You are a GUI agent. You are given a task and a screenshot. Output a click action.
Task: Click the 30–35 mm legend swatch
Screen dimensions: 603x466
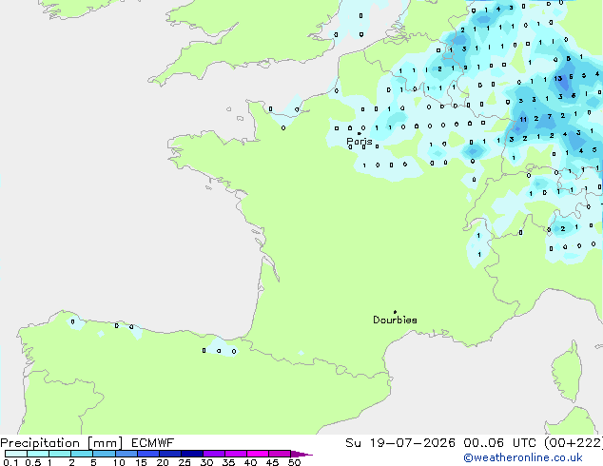[x=213, y=454]
